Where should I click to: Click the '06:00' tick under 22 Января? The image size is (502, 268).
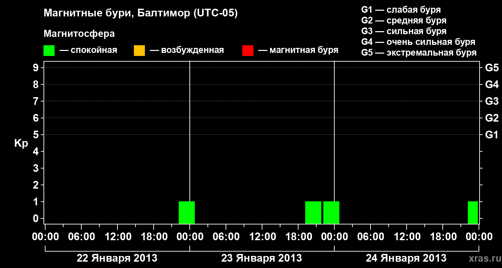tap(81, 237)
